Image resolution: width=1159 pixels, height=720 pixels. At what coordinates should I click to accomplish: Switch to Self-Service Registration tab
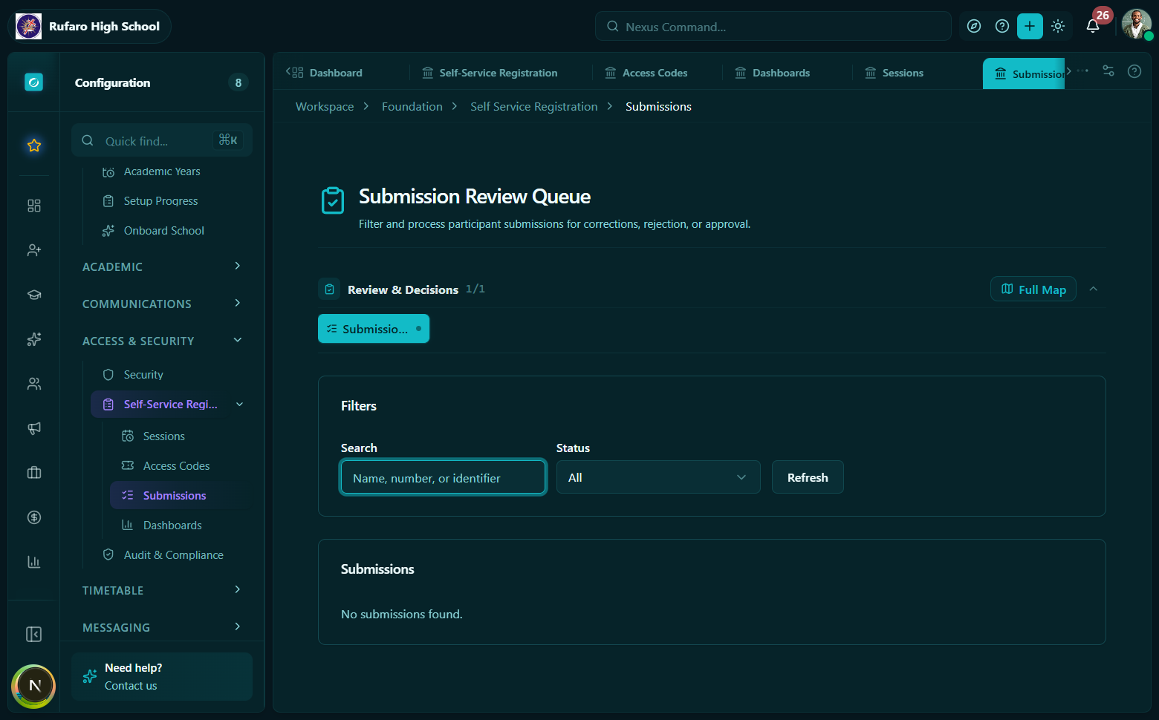pyautogui.click(x=490, y=73)
